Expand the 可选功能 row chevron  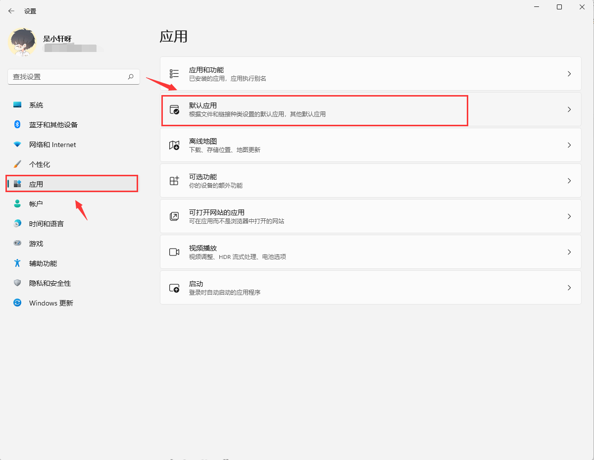pos(569,180)
